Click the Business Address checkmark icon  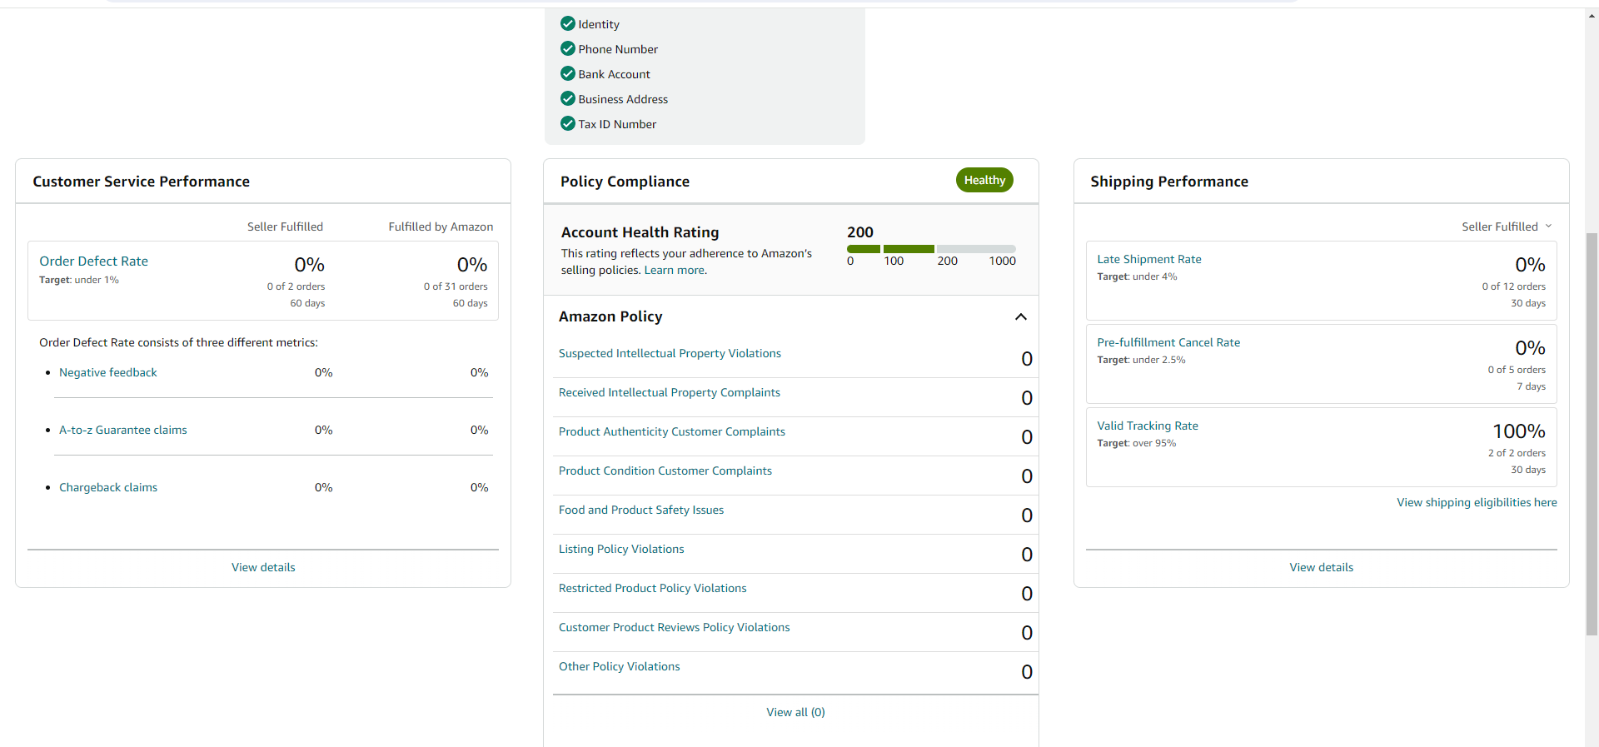click(x=568, y=98)
